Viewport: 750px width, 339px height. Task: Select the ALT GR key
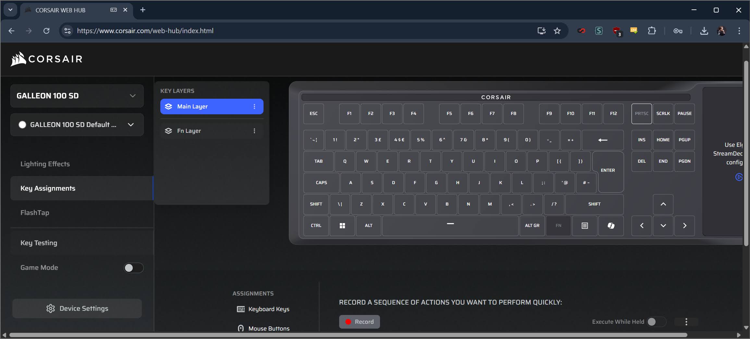click(x=532, y=226)
